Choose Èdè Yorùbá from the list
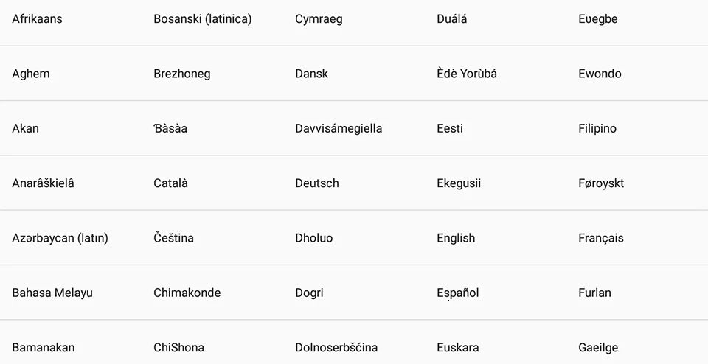The image size is (708, 364). pos(467,74)
